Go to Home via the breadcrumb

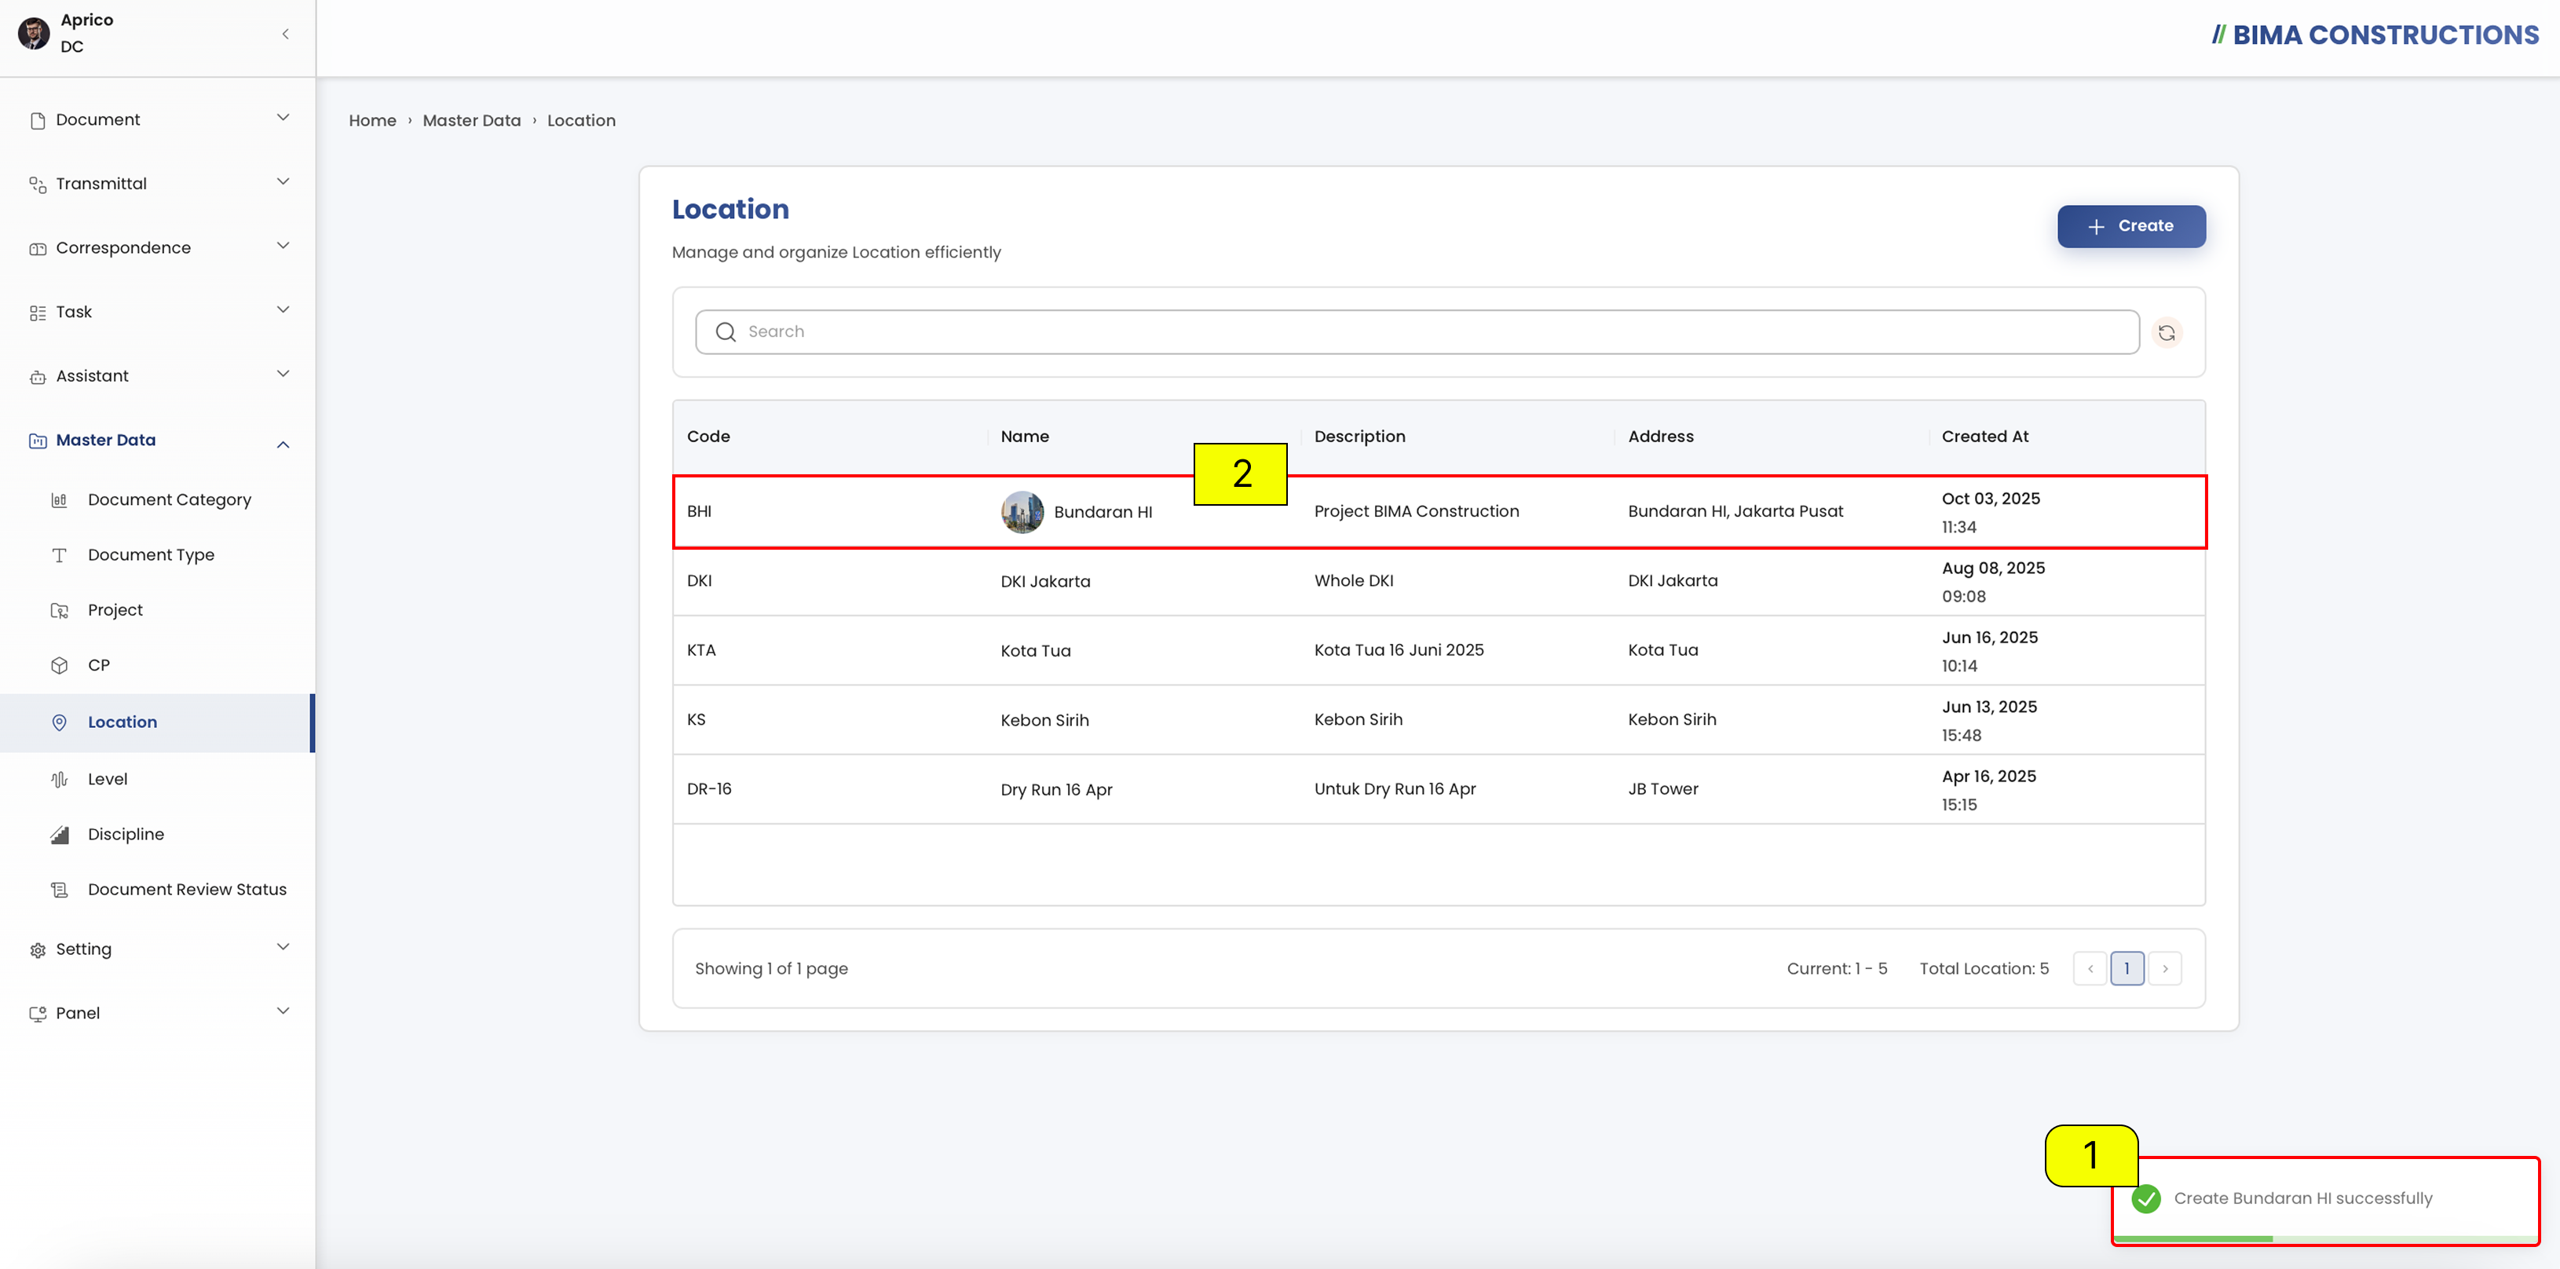(373, 120)
